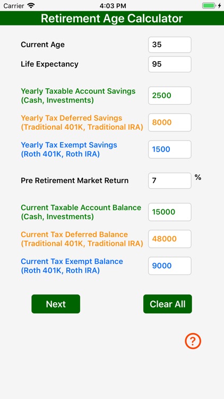Tap the battery icon in status bar
Viewport: 224px width, 399px height.
209,6
